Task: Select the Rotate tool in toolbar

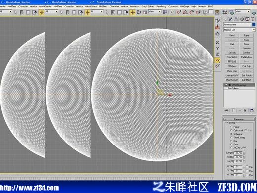Action: (139, 12)
